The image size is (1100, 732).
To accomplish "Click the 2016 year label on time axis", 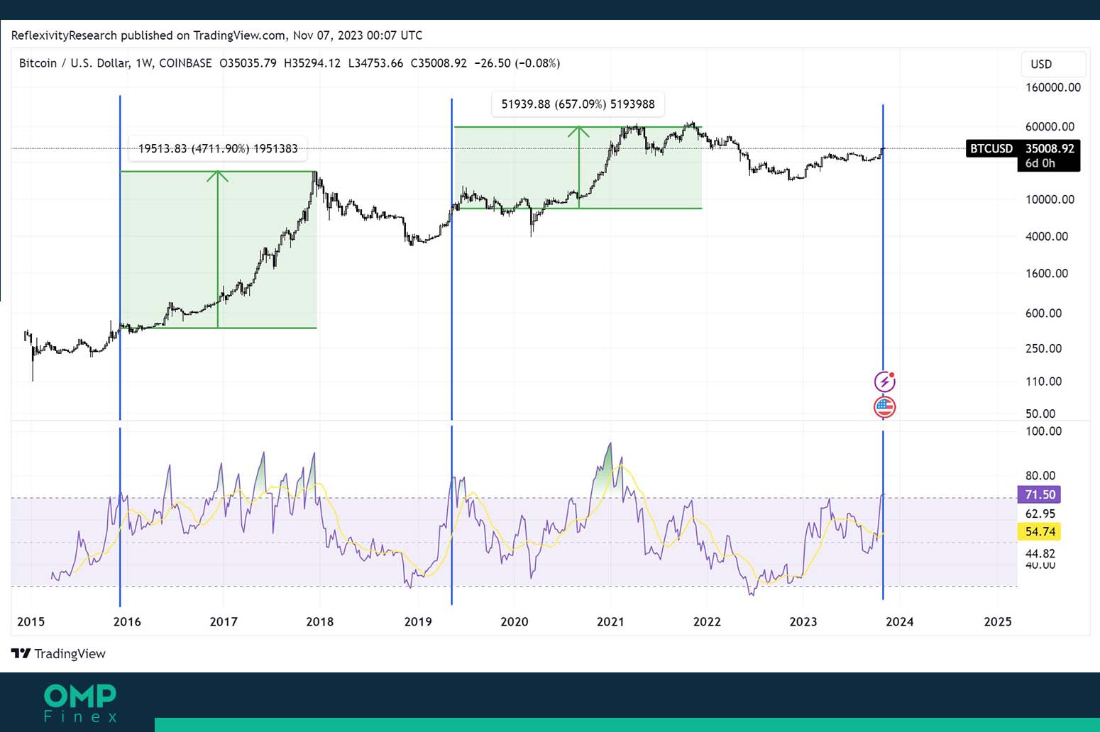I will point(127,621).
